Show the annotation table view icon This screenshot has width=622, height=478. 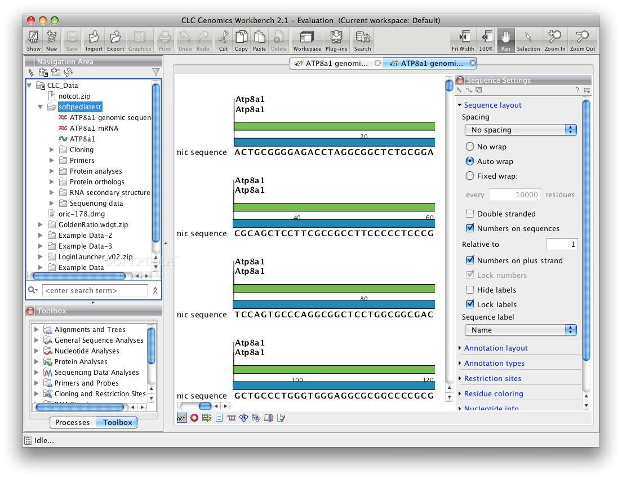coord(207,418)
